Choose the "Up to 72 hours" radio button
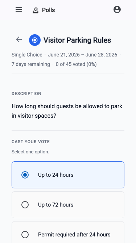The image size is (136, 243). coord(25,205)
